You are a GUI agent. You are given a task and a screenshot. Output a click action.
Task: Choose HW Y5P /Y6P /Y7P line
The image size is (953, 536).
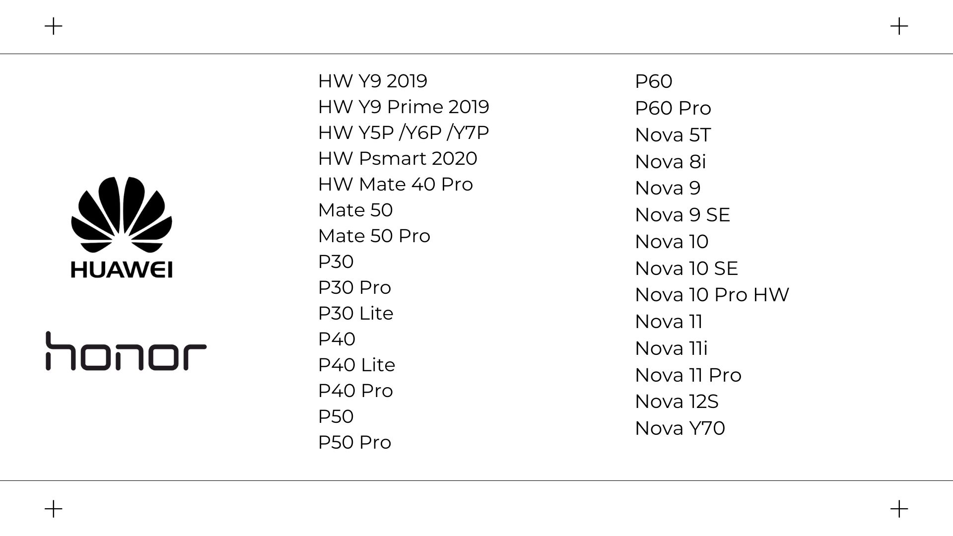pyautogui.click(x=404, y=133)
